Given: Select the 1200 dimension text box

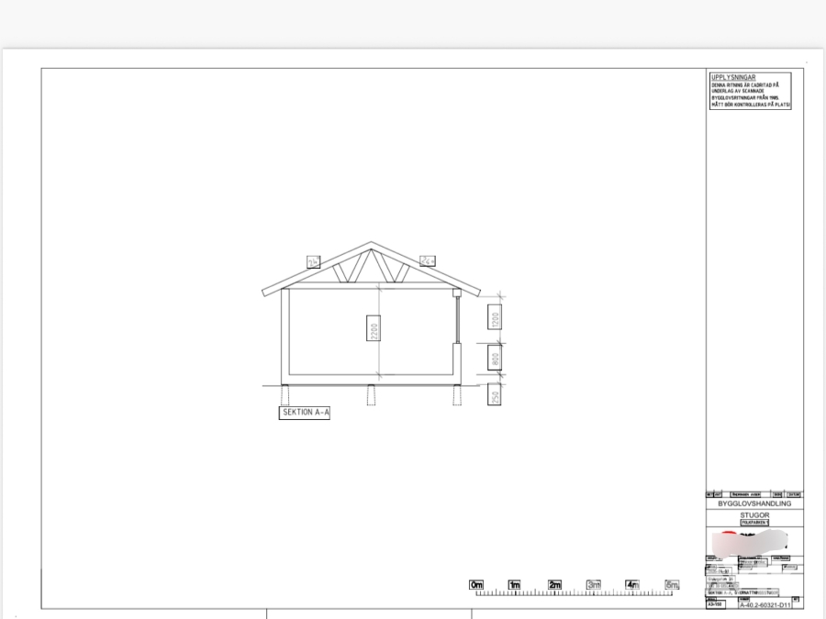Looking at the screenshot, I should click(495, 317).
